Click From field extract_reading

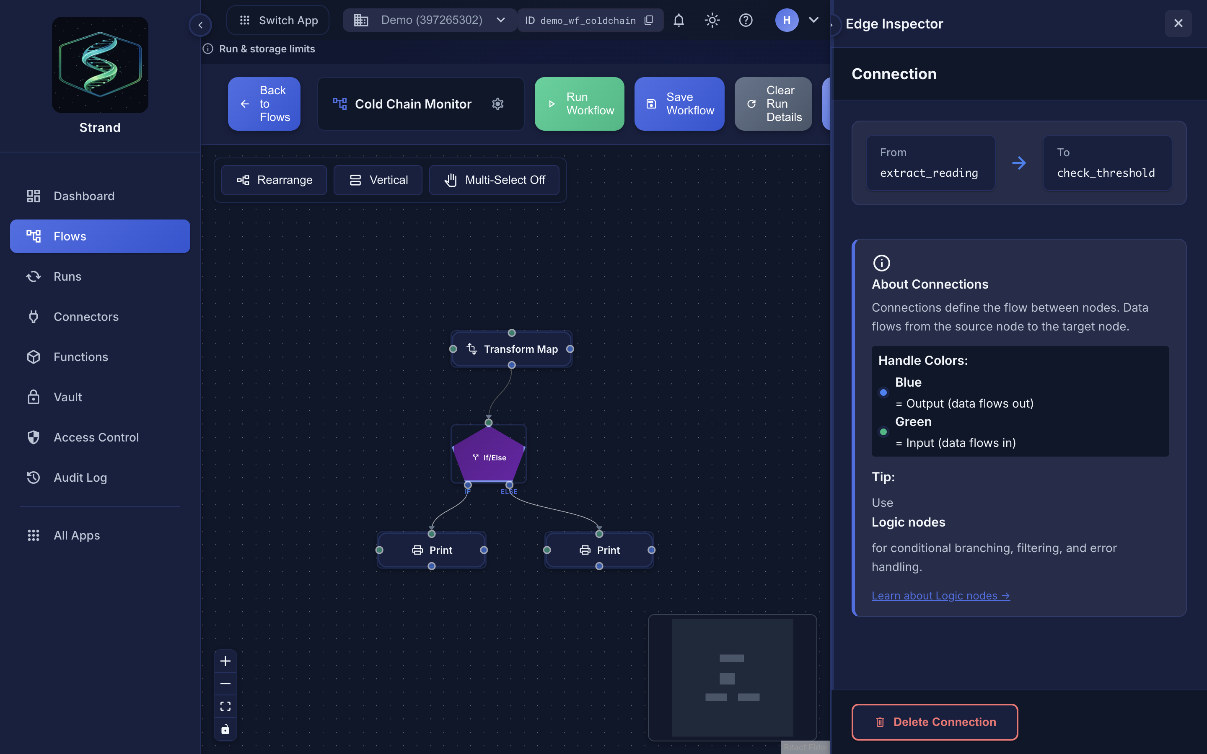930,163
